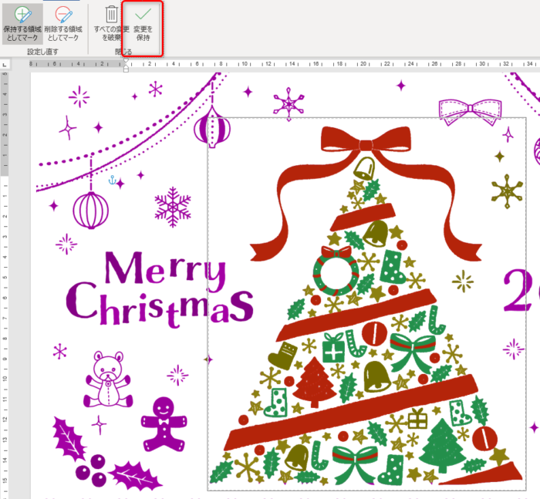Image resolution: width=540 pixels, height=499 pixels.
Task: Click the blue anchor icon in document
Action: 113,180
